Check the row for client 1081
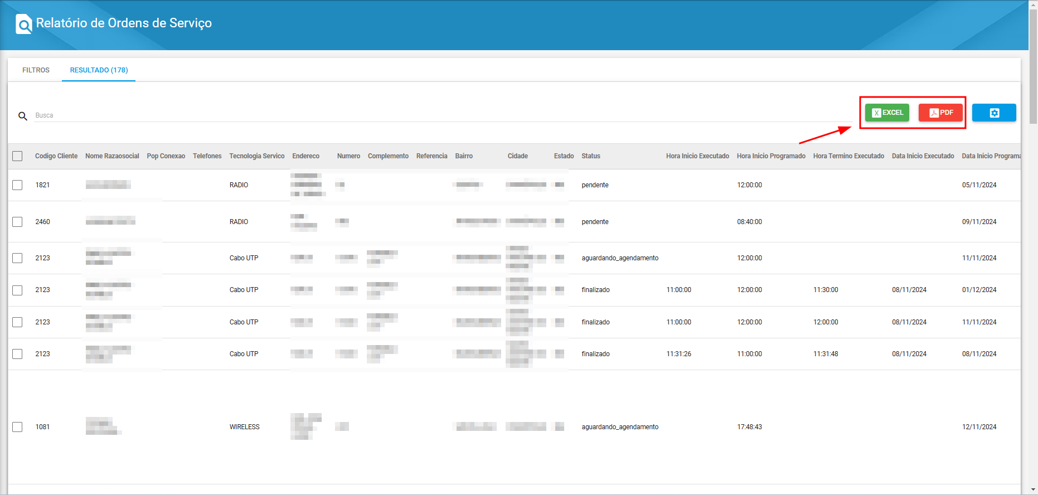The image size is (1038, 495). pos(17,427)
